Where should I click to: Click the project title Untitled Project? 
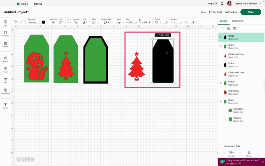16,12
